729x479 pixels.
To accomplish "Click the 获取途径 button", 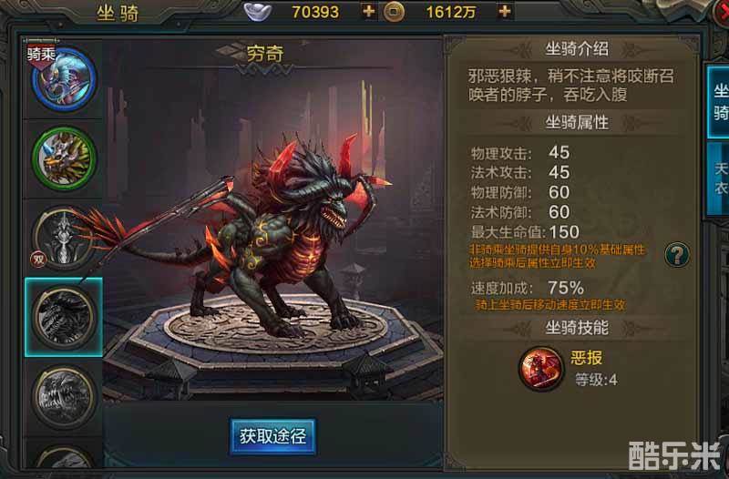I will pyautogui.click(x=272, y=436).
